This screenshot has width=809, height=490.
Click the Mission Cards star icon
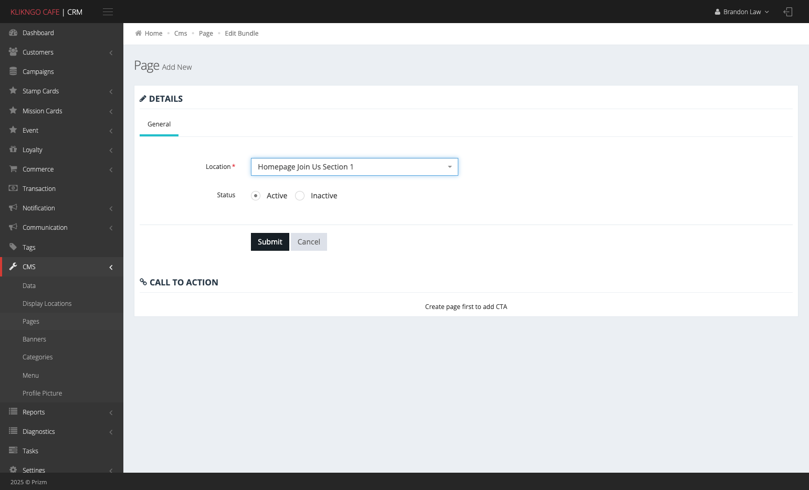point(13,111)
